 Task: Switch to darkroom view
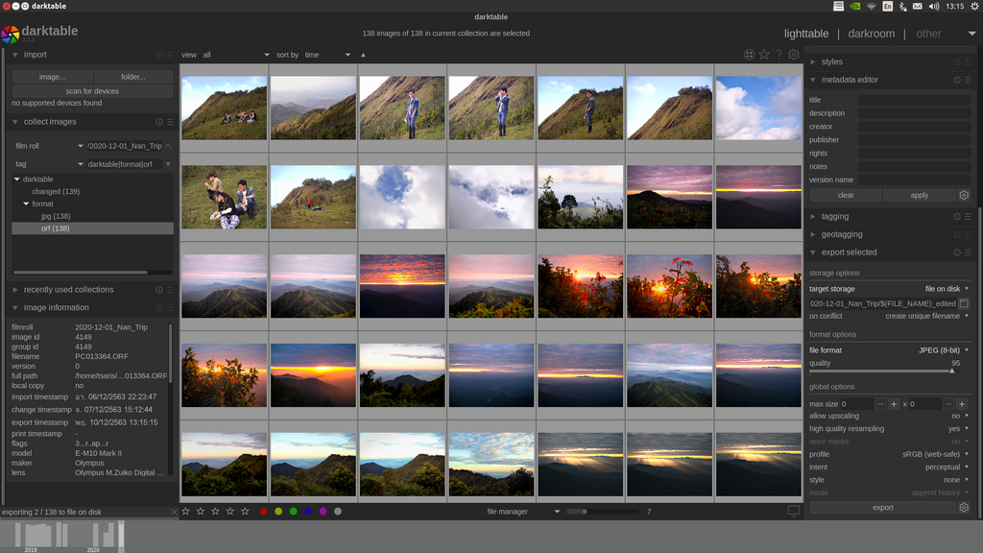871,34
